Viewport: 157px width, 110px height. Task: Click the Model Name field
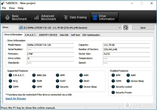[51, 45]
